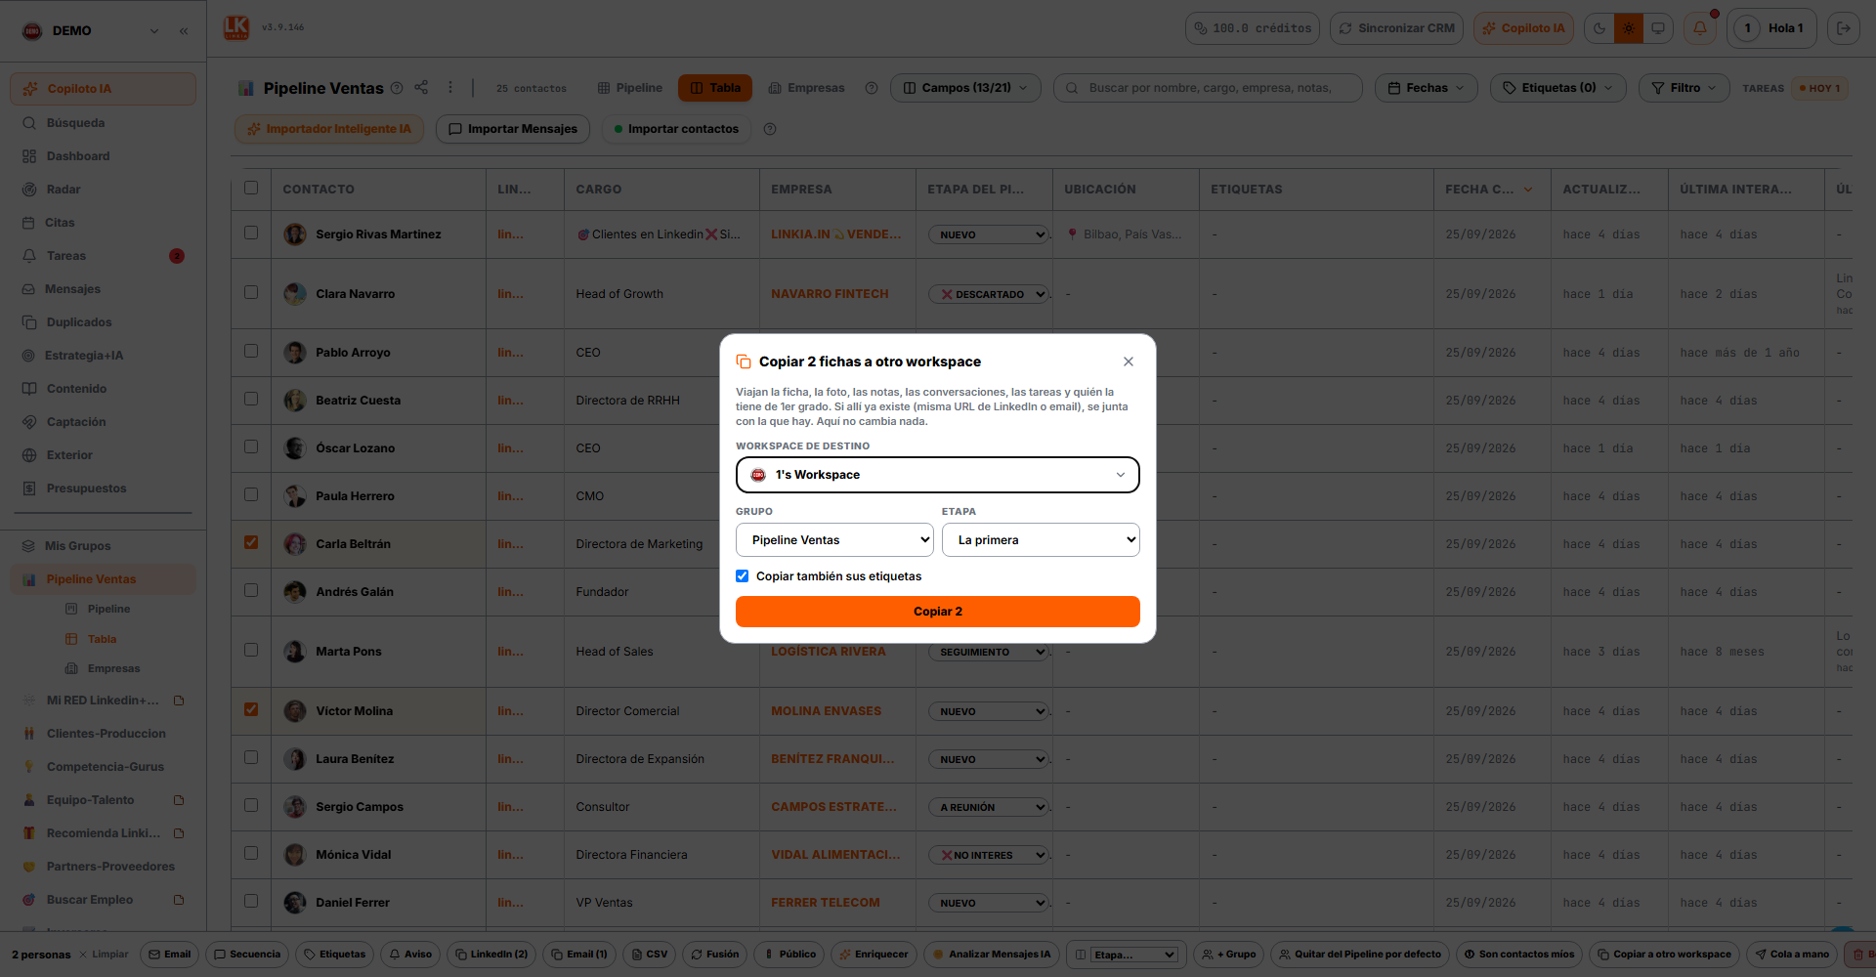Click Sergio Rivas Martinez avatar thumbnail
Viewport: 1876px width, 977px height.
[x=295, y=234]
